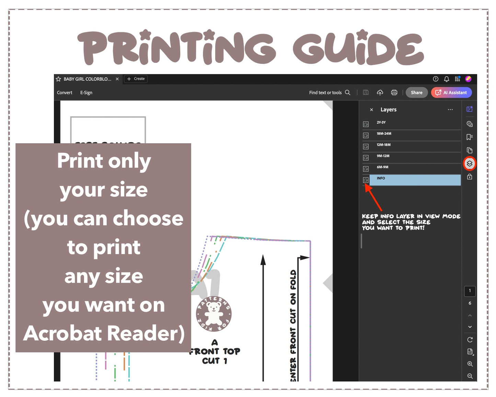This screenshot has width=496, height=397.
Task: Go to next page with down chevron
Action: pos(470,327)
